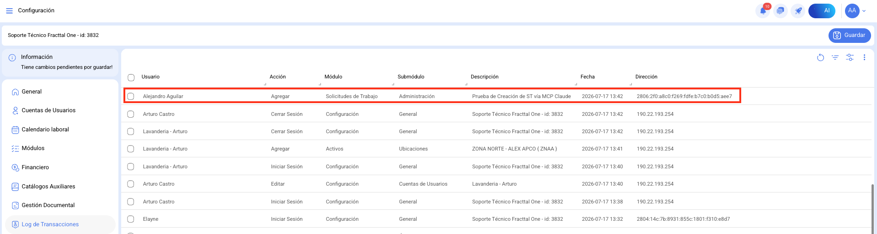The height and width of the screenshot is (234, 877).
Task: Open table column settings sliders icon
Action: [850, 57]
